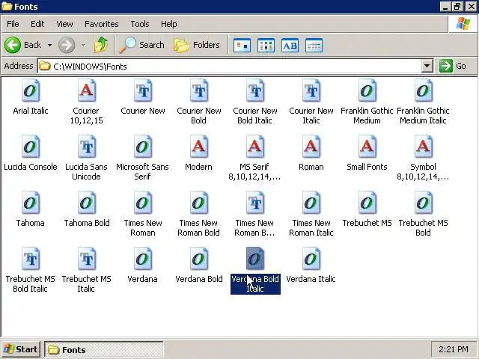Go back with the Back button
This screenshot has width=479, height=359.
click(x=23, y=45)
